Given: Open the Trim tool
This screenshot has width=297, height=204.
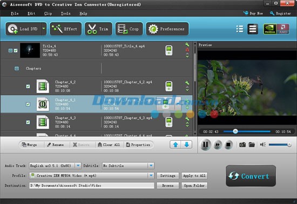Looking at the screenshot, I should [x=98, y=29].
